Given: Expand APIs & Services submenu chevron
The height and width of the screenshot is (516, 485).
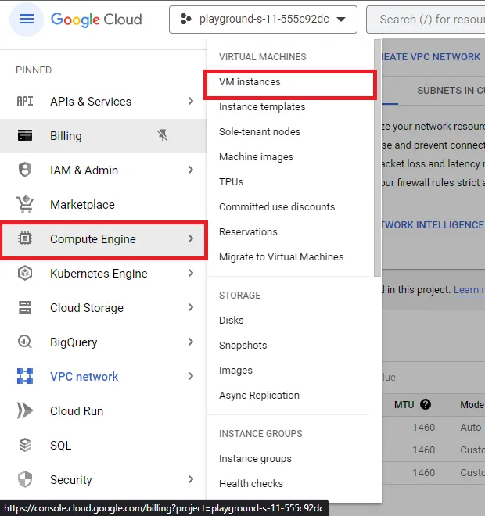Looking at the screenshot, I should 191,101.
